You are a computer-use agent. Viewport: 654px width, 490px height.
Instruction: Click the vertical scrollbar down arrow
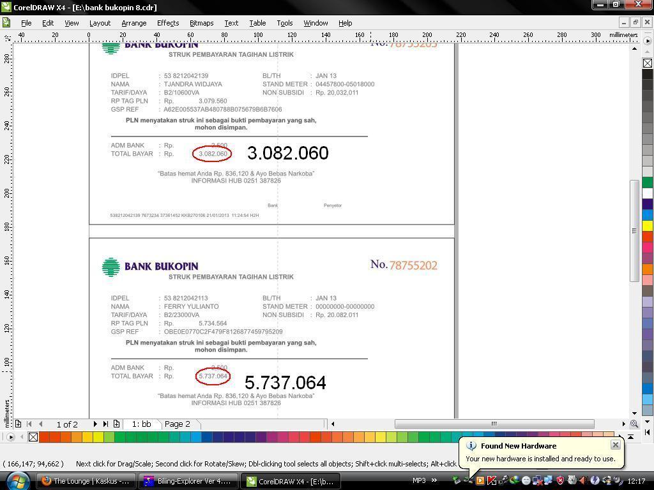634,413
